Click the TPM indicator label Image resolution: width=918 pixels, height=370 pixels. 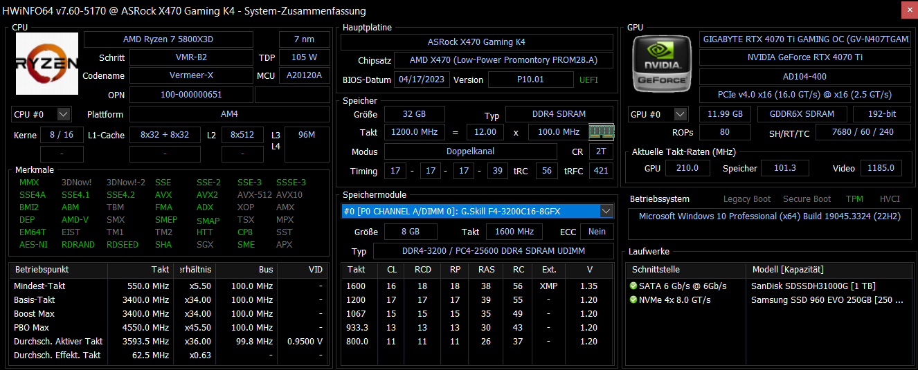pos(854,199)
